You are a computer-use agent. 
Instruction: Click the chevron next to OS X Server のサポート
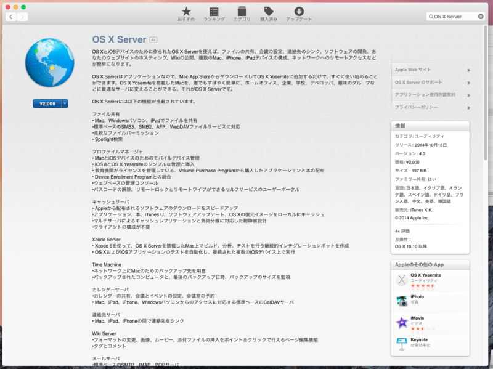coord(468,83)
